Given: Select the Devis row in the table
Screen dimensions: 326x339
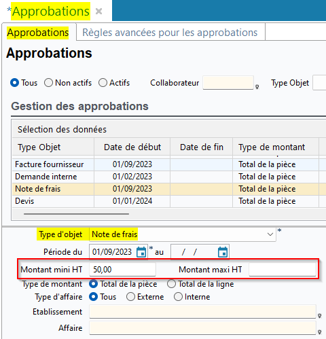Looking at the screenshot, I should click(x=169, y=201).
